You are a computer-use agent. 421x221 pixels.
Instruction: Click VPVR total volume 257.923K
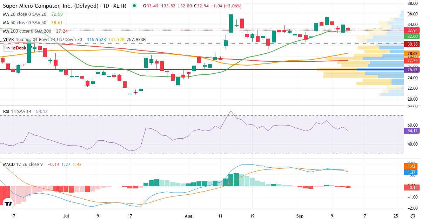pos(136,39)
